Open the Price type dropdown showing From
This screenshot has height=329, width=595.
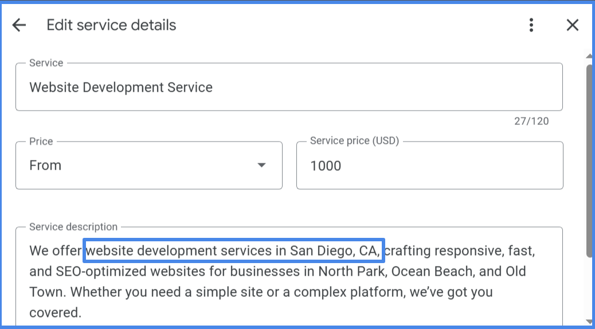pos(149,165)
